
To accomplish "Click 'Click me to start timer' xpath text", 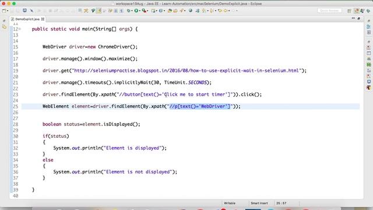I will click(196, 94).
